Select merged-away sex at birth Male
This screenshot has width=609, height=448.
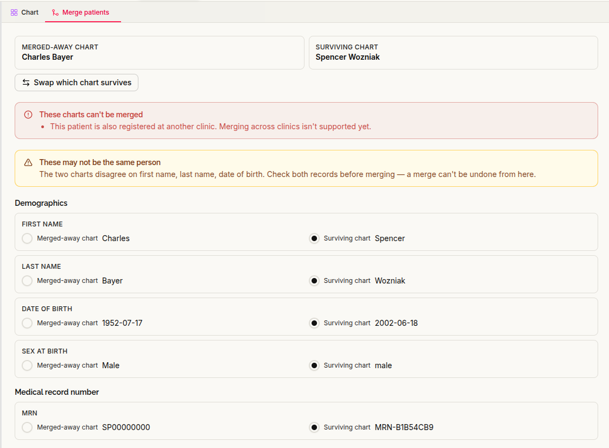(x=27, y=365)
